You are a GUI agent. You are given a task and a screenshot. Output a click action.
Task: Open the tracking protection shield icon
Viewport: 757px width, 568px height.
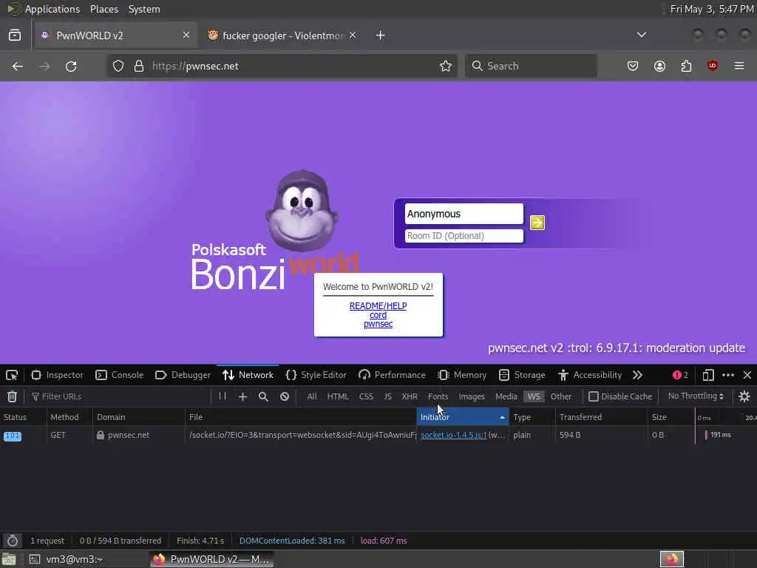coord(118,66)
